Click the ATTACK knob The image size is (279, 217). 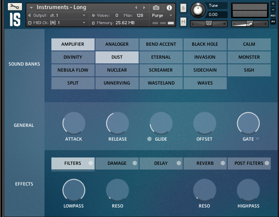[74, 123]
